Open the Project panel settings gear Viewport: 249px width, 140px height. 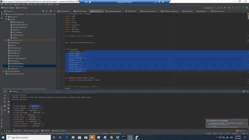pos(51,11)
